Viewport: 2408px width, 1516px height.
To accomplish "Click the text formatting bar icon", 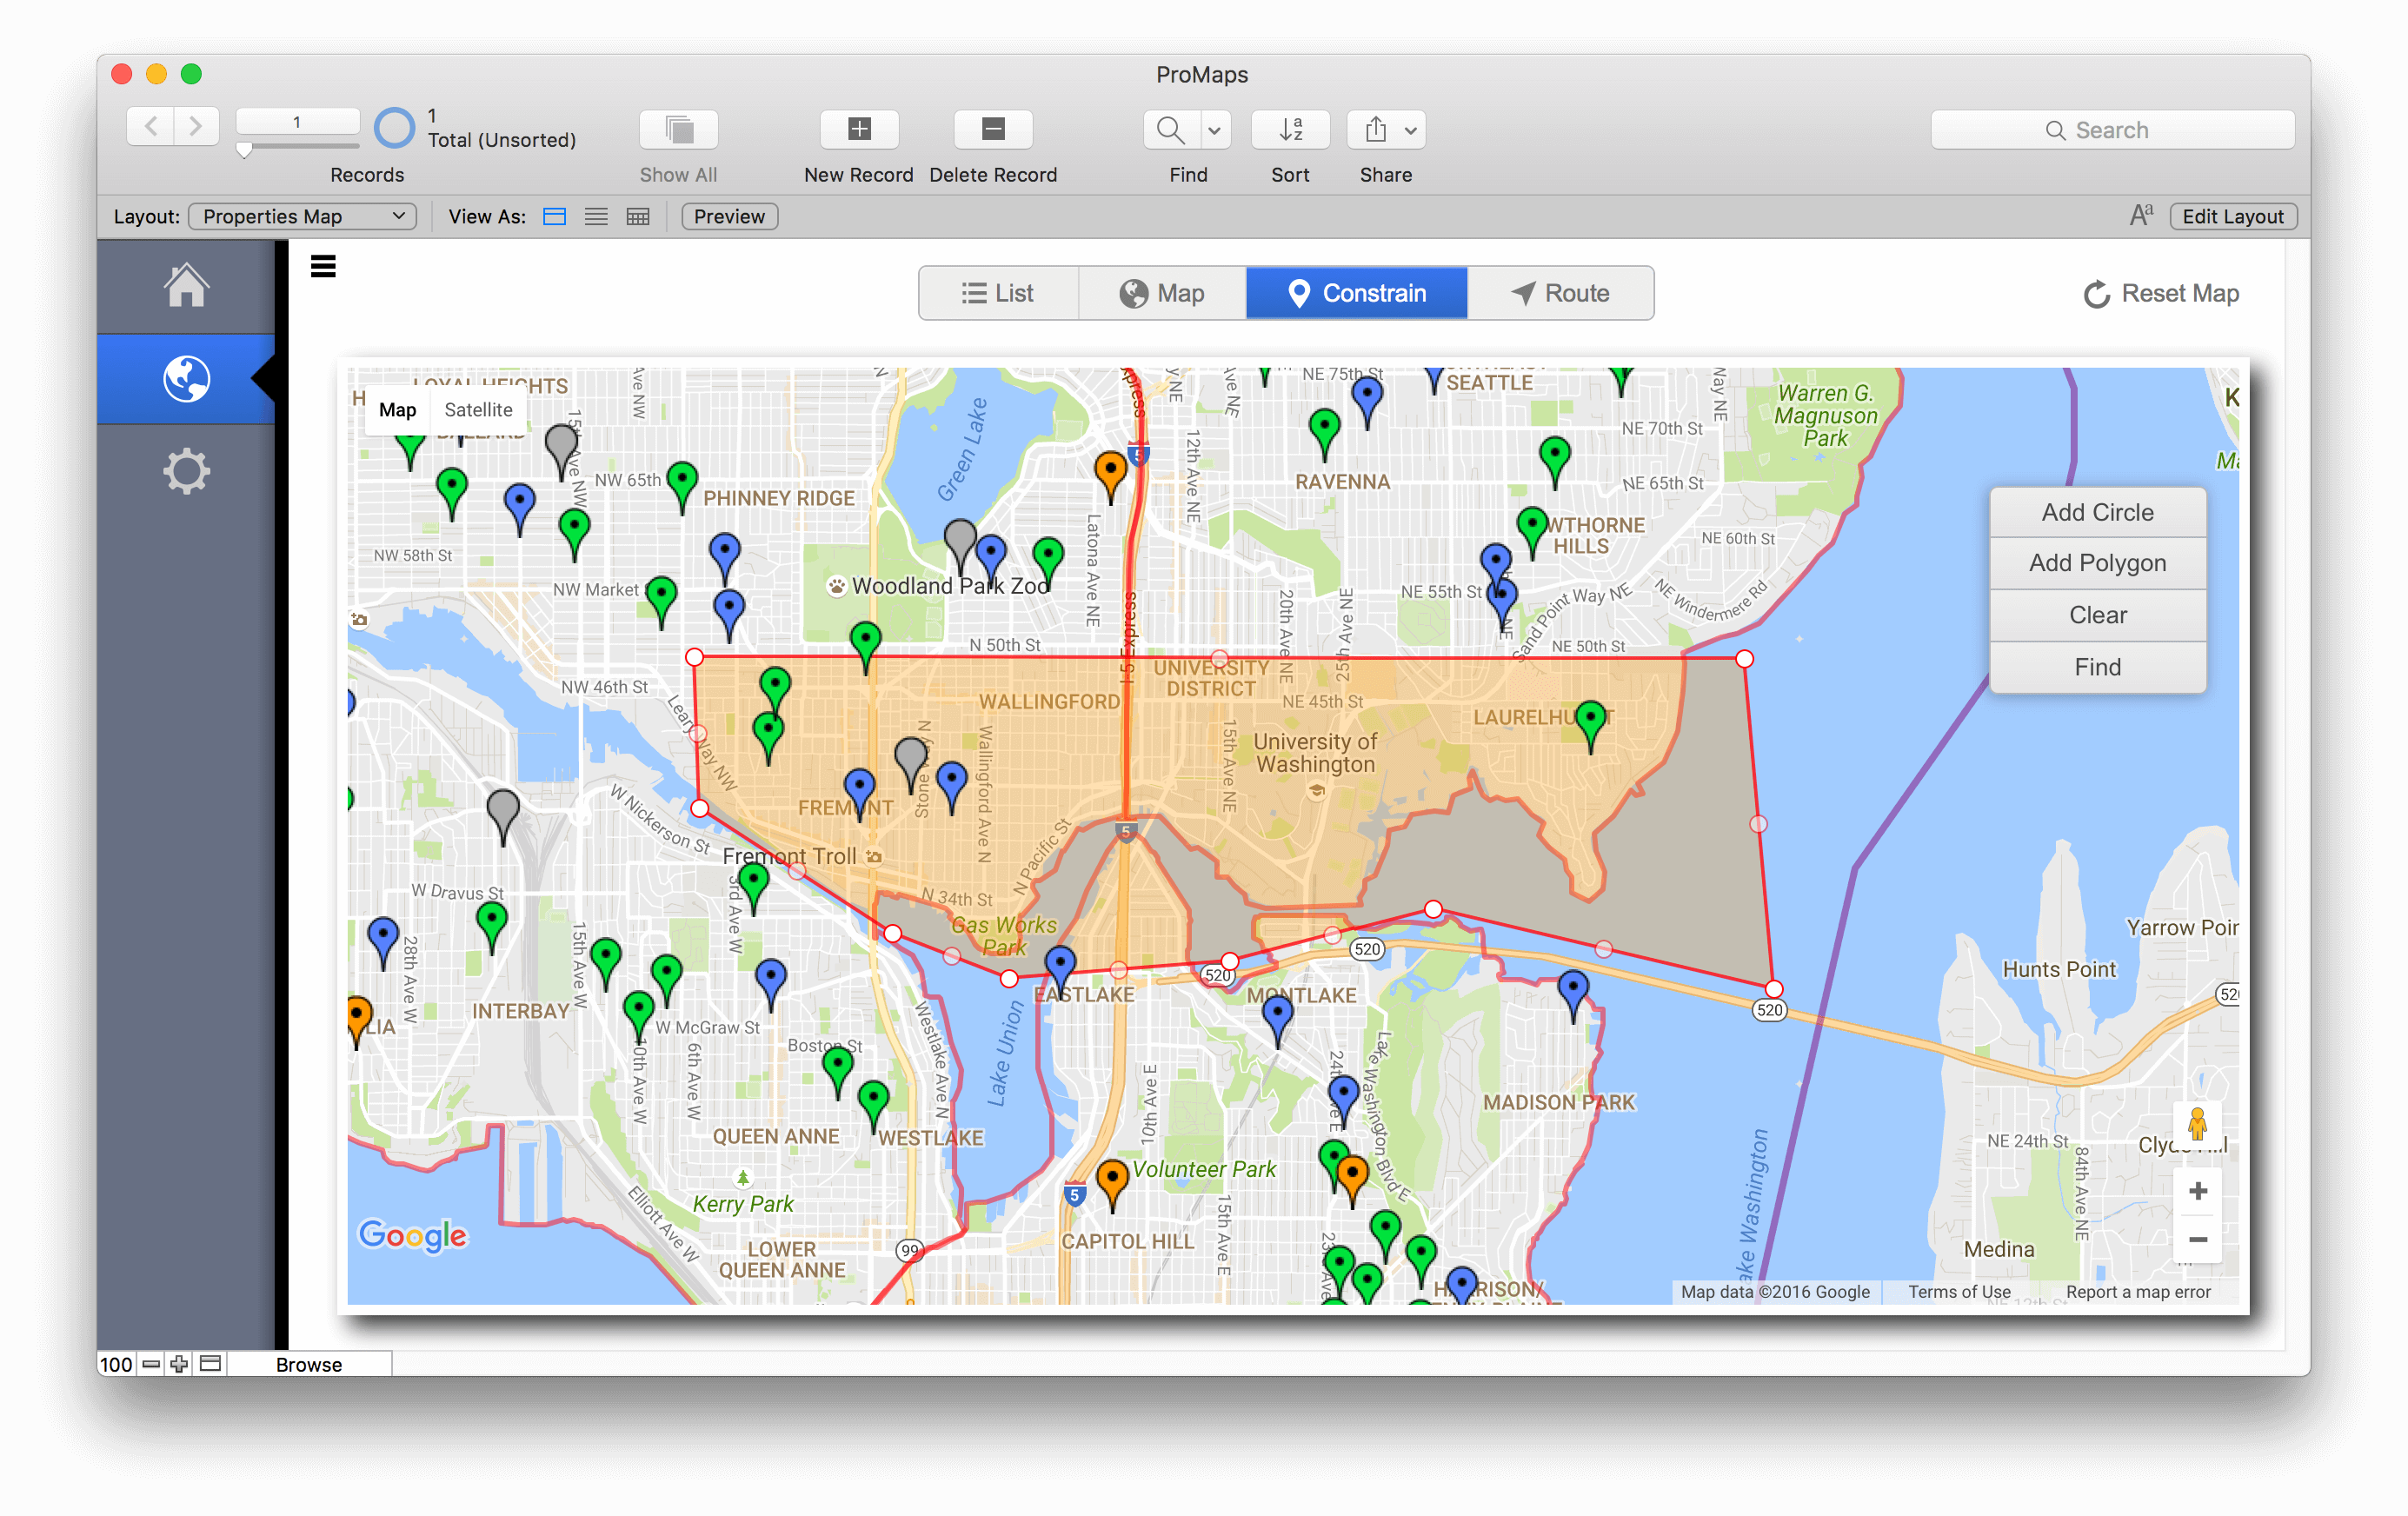I will coord(2141,215).
